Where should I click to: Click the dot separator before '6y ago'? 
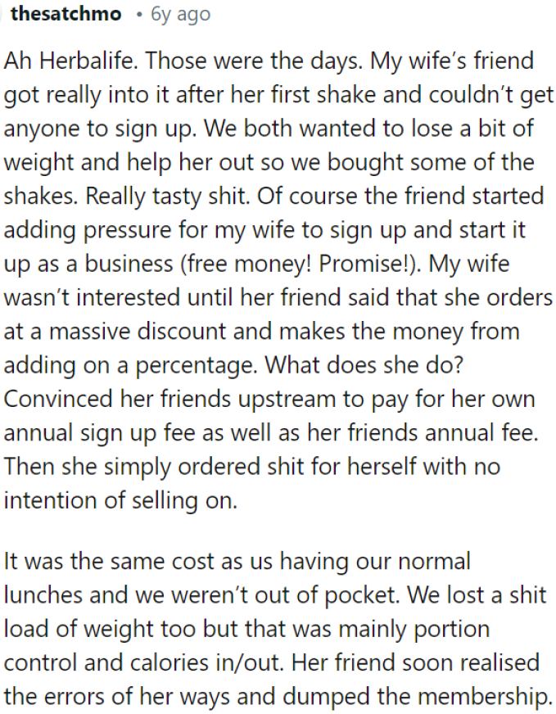pos(138,15)
